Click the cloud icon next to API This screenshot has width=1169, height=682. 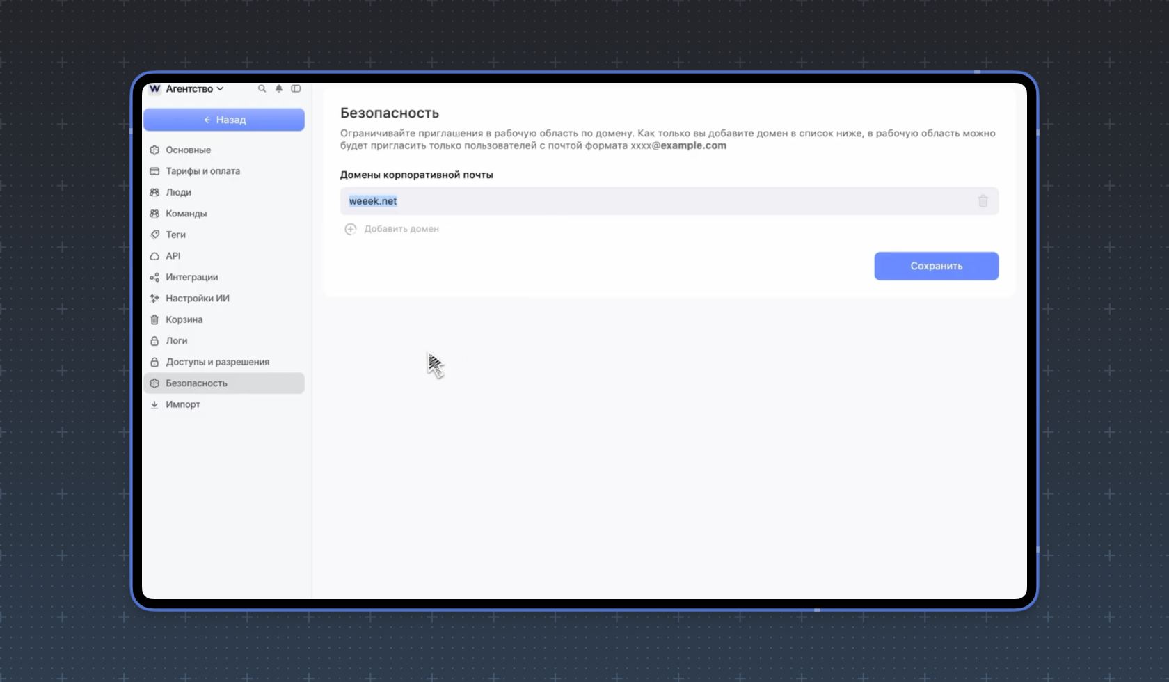pos(154,256)
